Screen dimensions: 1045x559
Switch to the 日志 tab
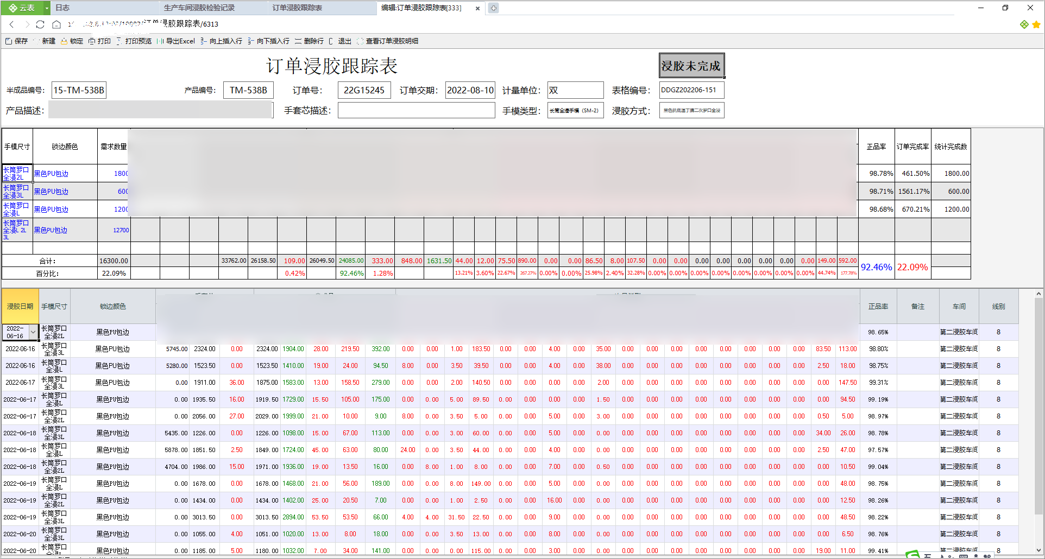(62, 8)
